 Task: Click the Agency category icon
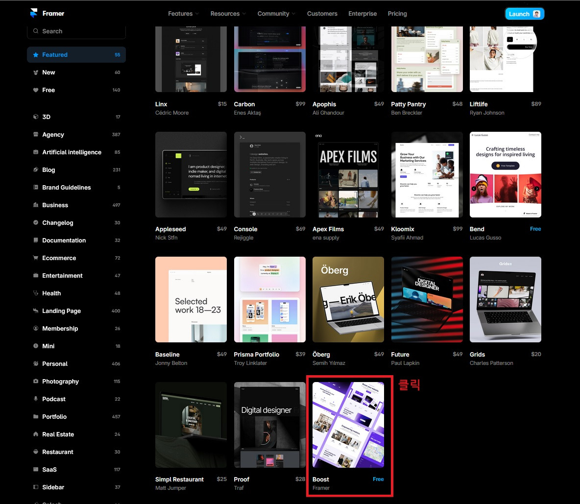[35, 134]
